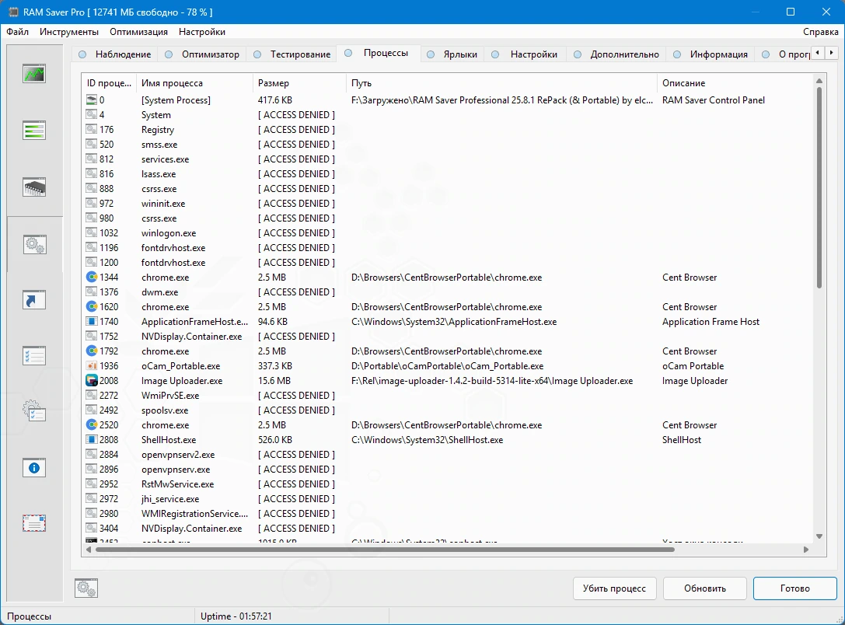The width and height of the screenshot is (845, 625).
Task: Click the ApplicationFrameHost icon for PID 1740
Action: pyautogui.click(x=92, y=322)
